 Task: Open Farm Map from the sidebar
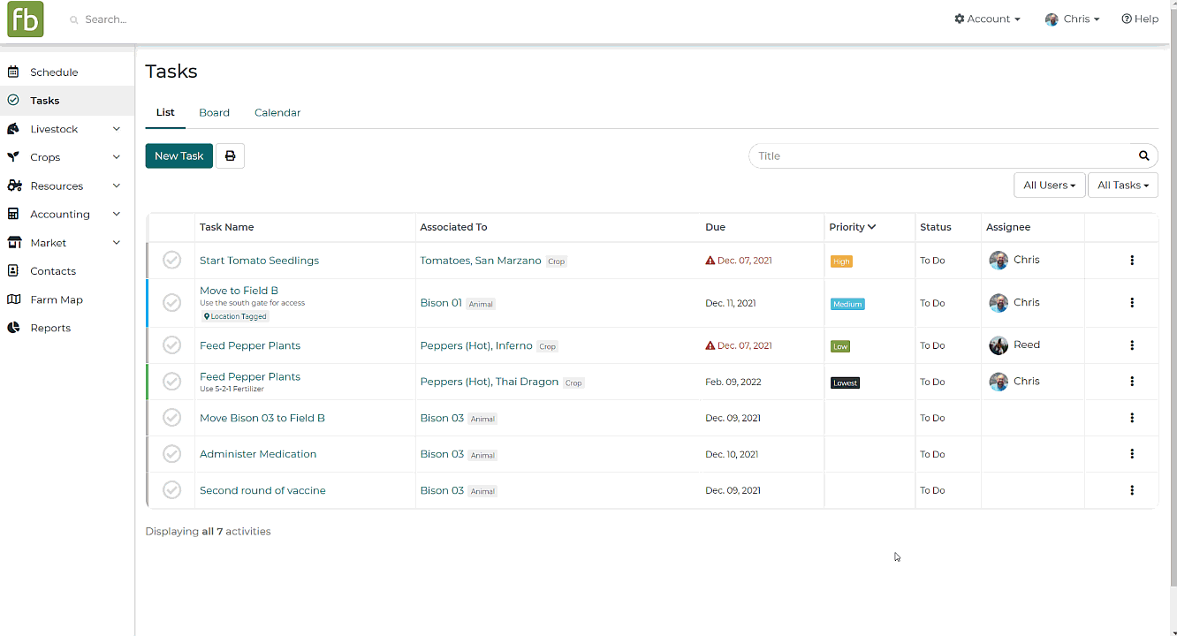coord(57,299)
